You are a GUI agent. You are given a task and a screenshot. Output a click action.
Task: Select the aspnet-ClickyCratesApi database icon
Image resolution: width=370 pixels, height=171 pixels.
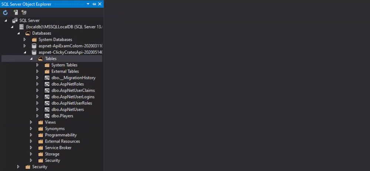(x=34, y=52)
